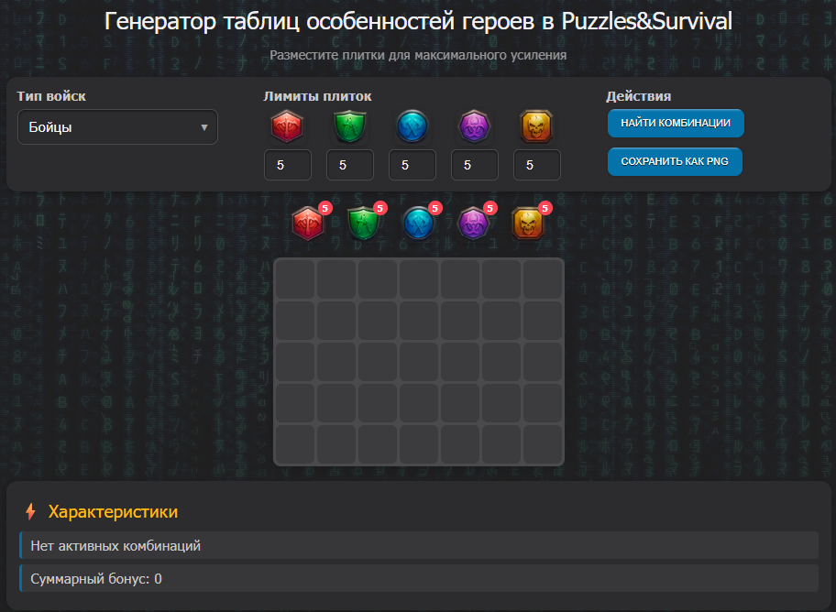Pick the blue crossed-axes tile with badge

click(418, 224)
